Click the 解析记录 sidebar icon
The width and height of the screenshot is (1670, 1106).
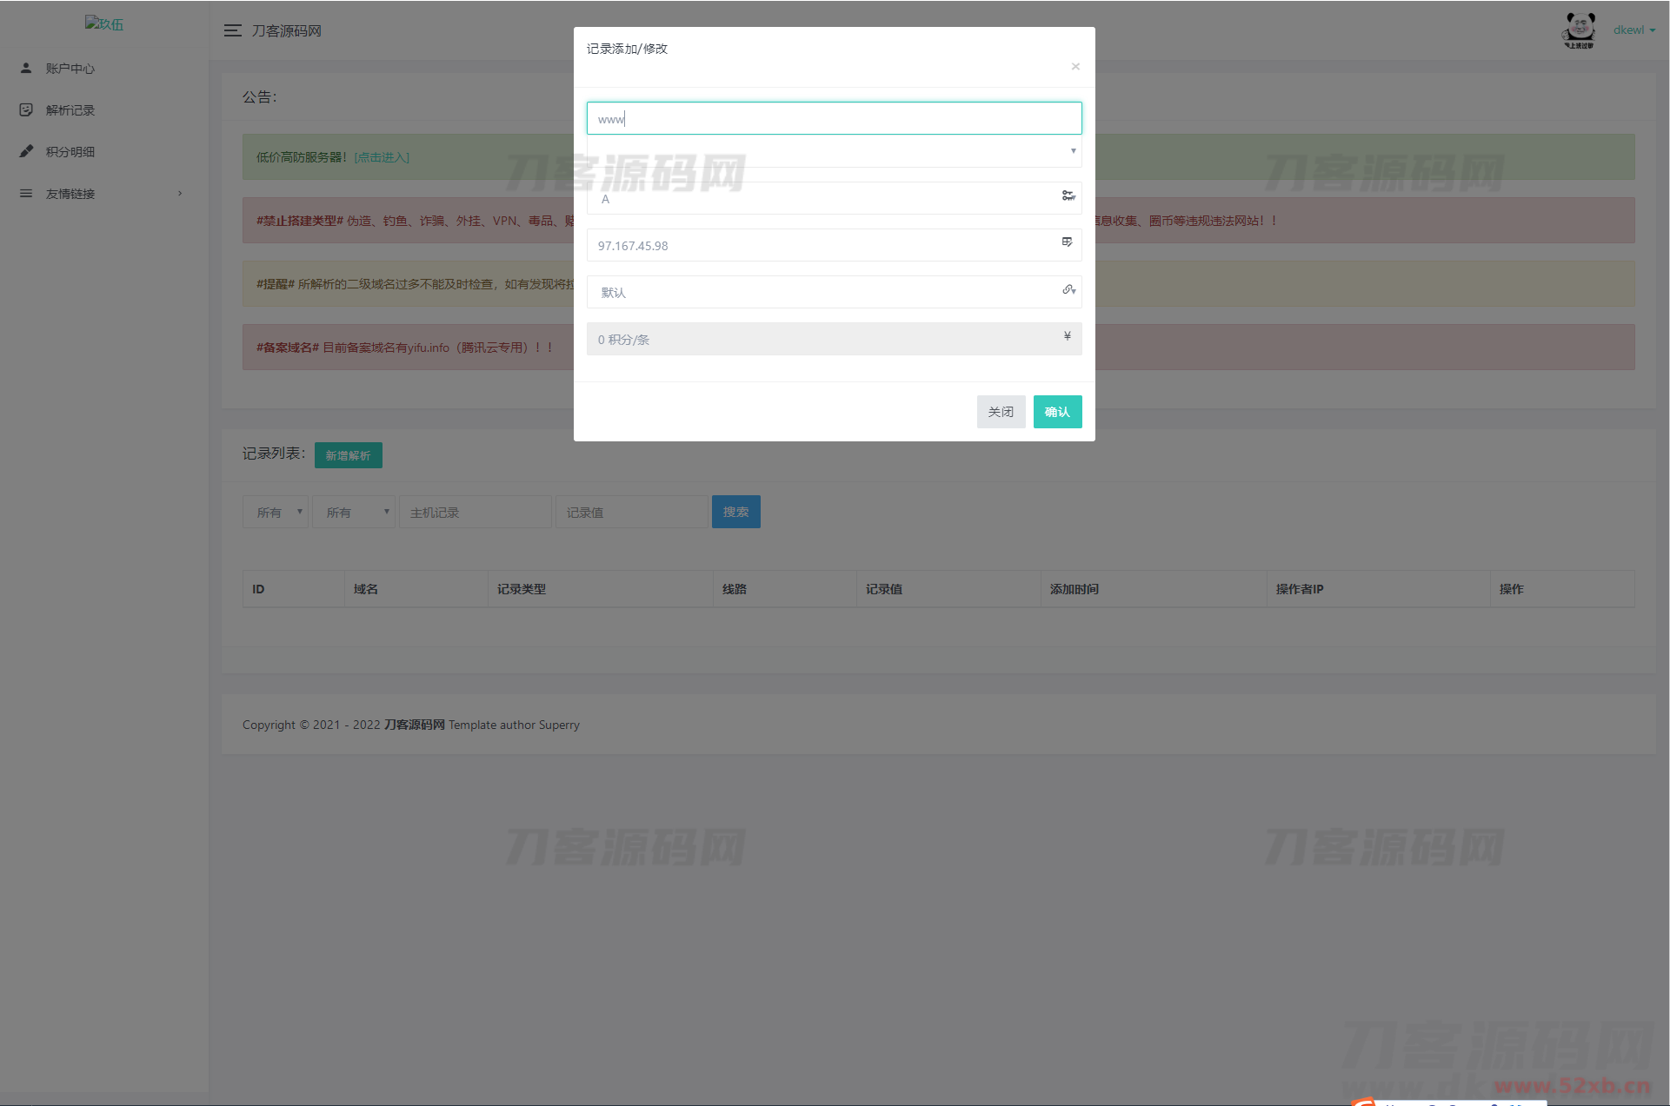26,109
